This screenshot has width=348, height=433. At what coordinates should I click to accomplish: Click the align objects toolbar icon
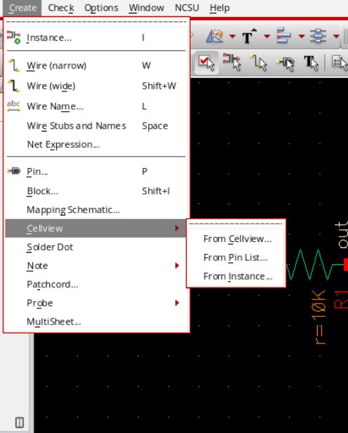284,35
